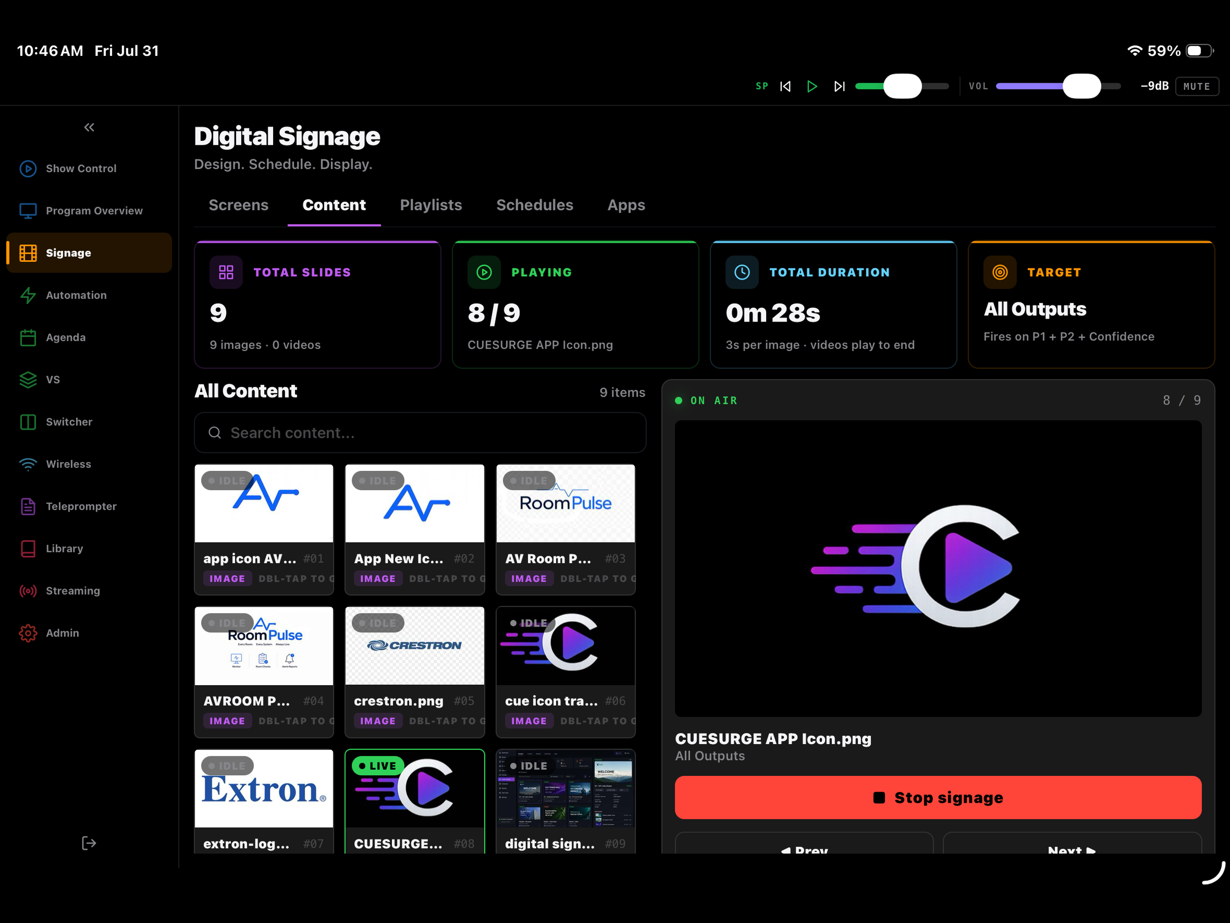The height and width of the screenshot is (923, 1230).
Task: Click the Streaming broadcast icon
Action: [x=28, y=591]
